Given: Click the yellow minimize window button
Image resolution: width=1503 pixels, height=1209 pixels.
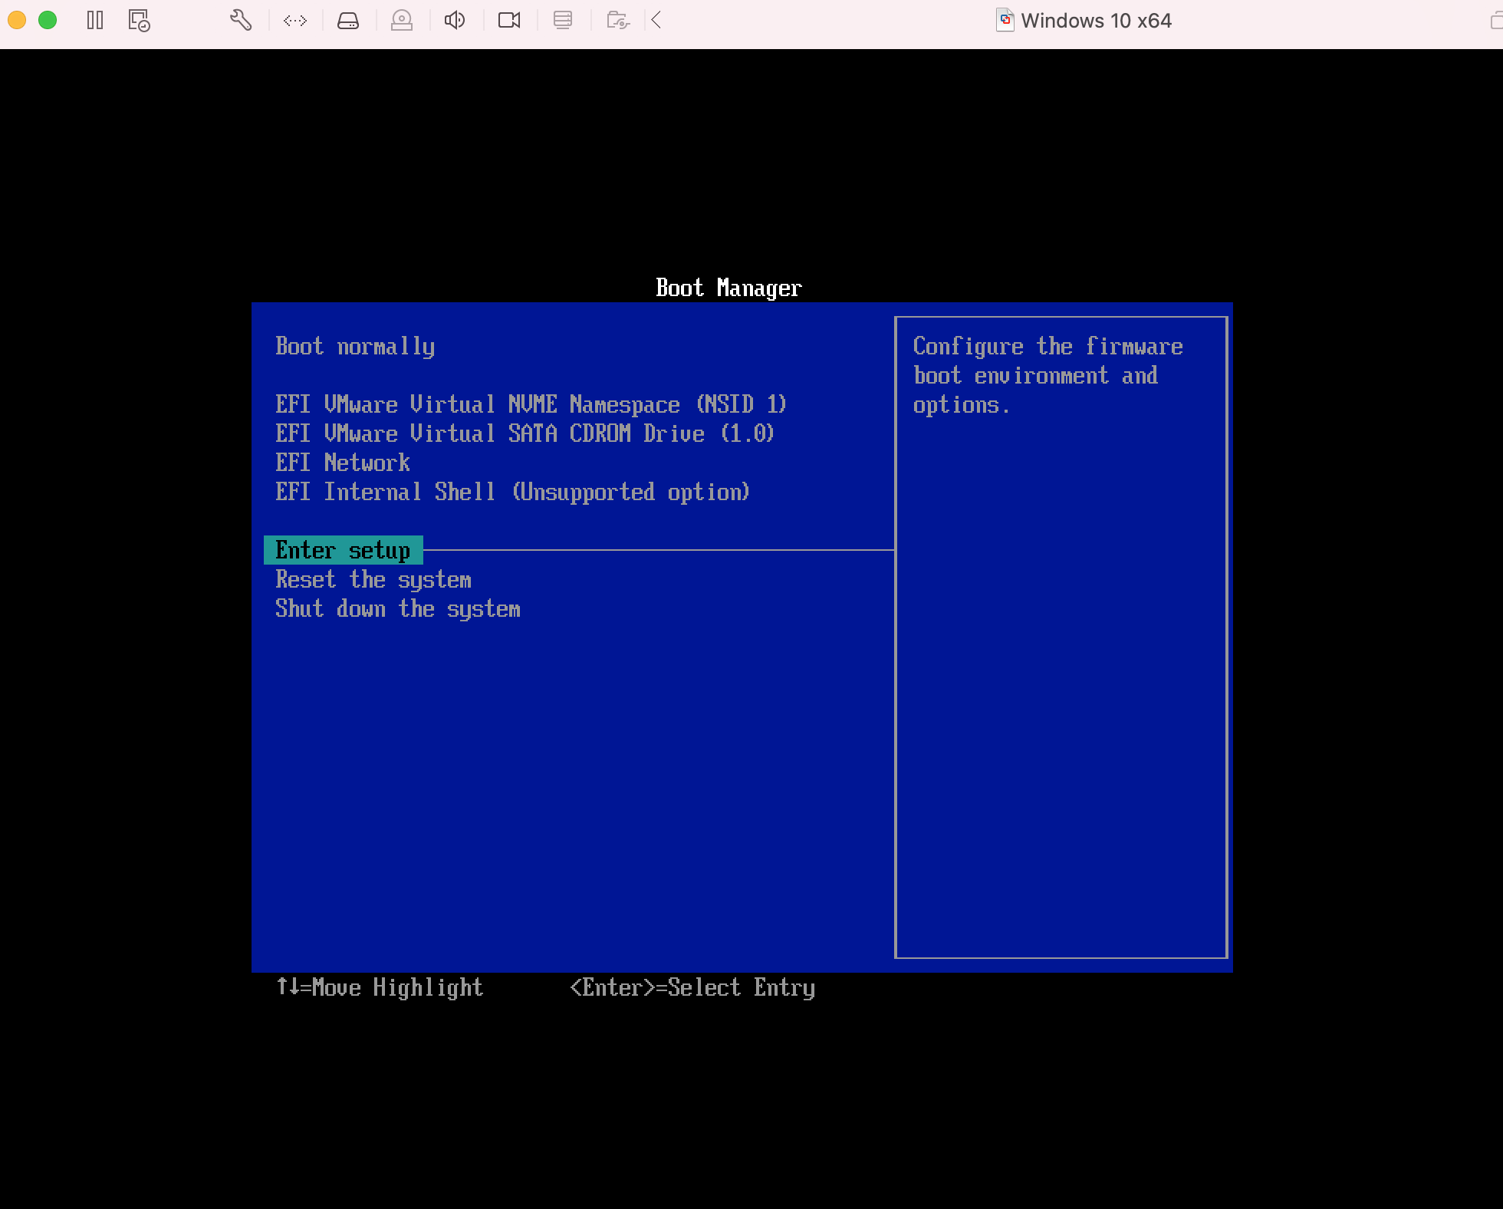Looking at the screenshot, I should (17, 20).
